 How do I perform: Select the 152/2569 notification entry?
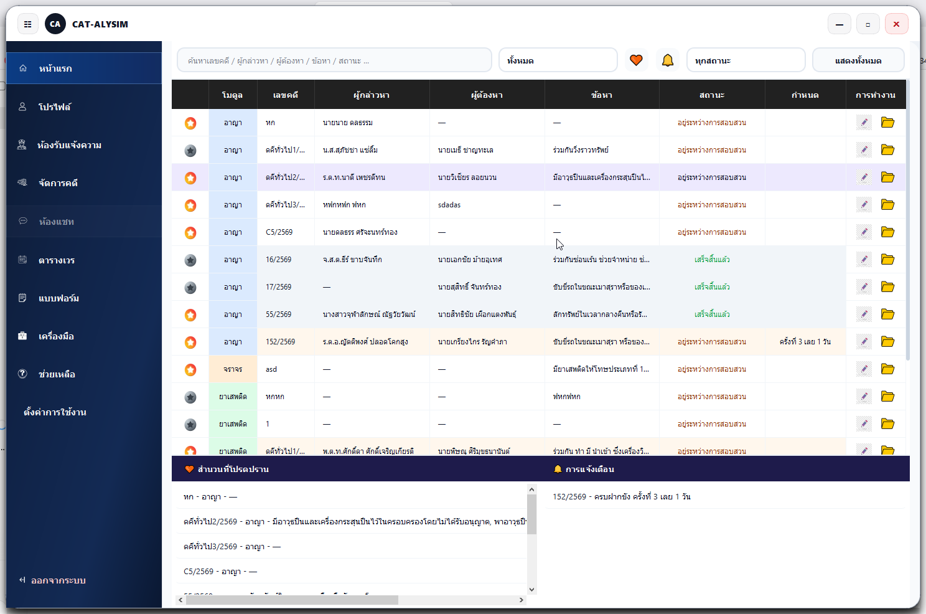coord(621,497)
